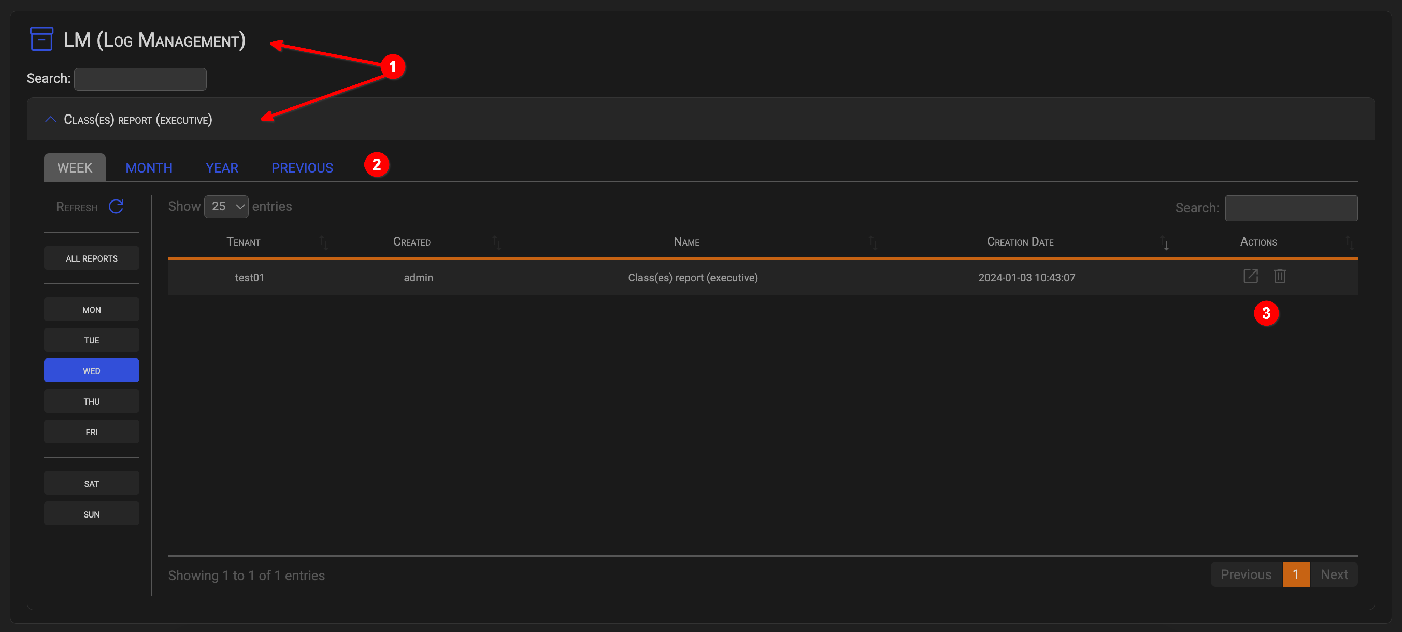This screenshot has height=632, width=1402.
Task: Click the 2024-01-03 10:43:07 date cell
Action: pyautogui.click(x=1026, y=277)
